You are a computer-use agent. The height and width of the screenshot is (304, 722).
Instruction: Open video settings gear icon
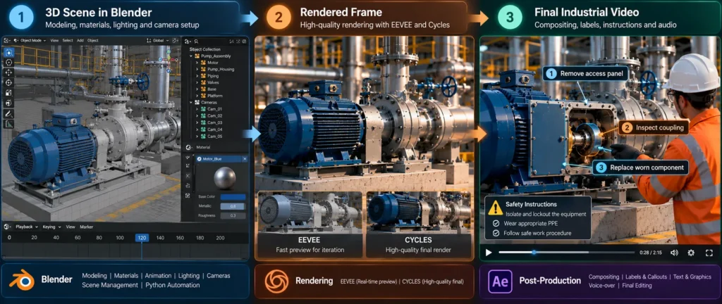click(x=691, y=253)
